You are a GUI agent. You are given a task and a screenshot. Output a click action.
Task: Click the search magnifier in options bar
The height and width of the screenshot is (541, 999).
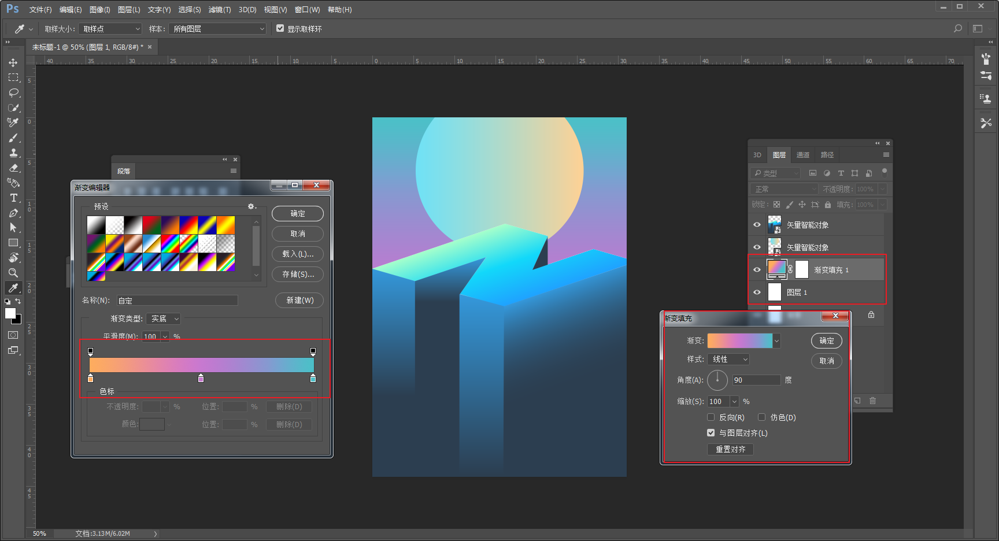click(958, 28)
